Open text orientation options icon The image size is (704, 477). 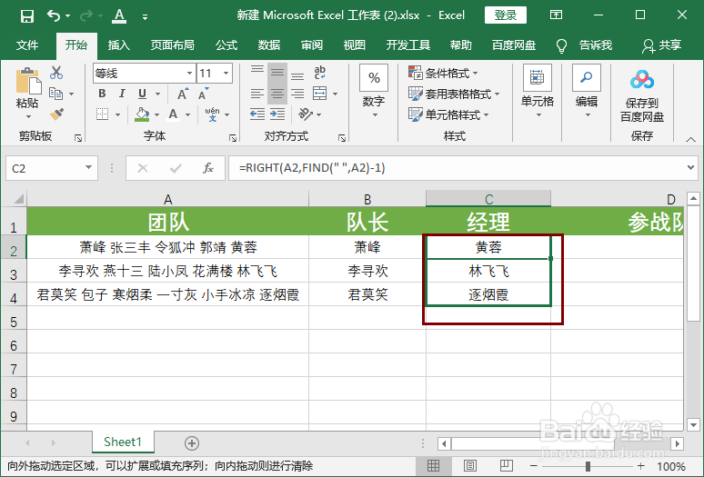point(306,114)
